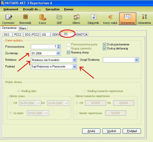
Task: Expand the Podmiot dropdown
Action: pyautogui.click(x=74, y=66)
